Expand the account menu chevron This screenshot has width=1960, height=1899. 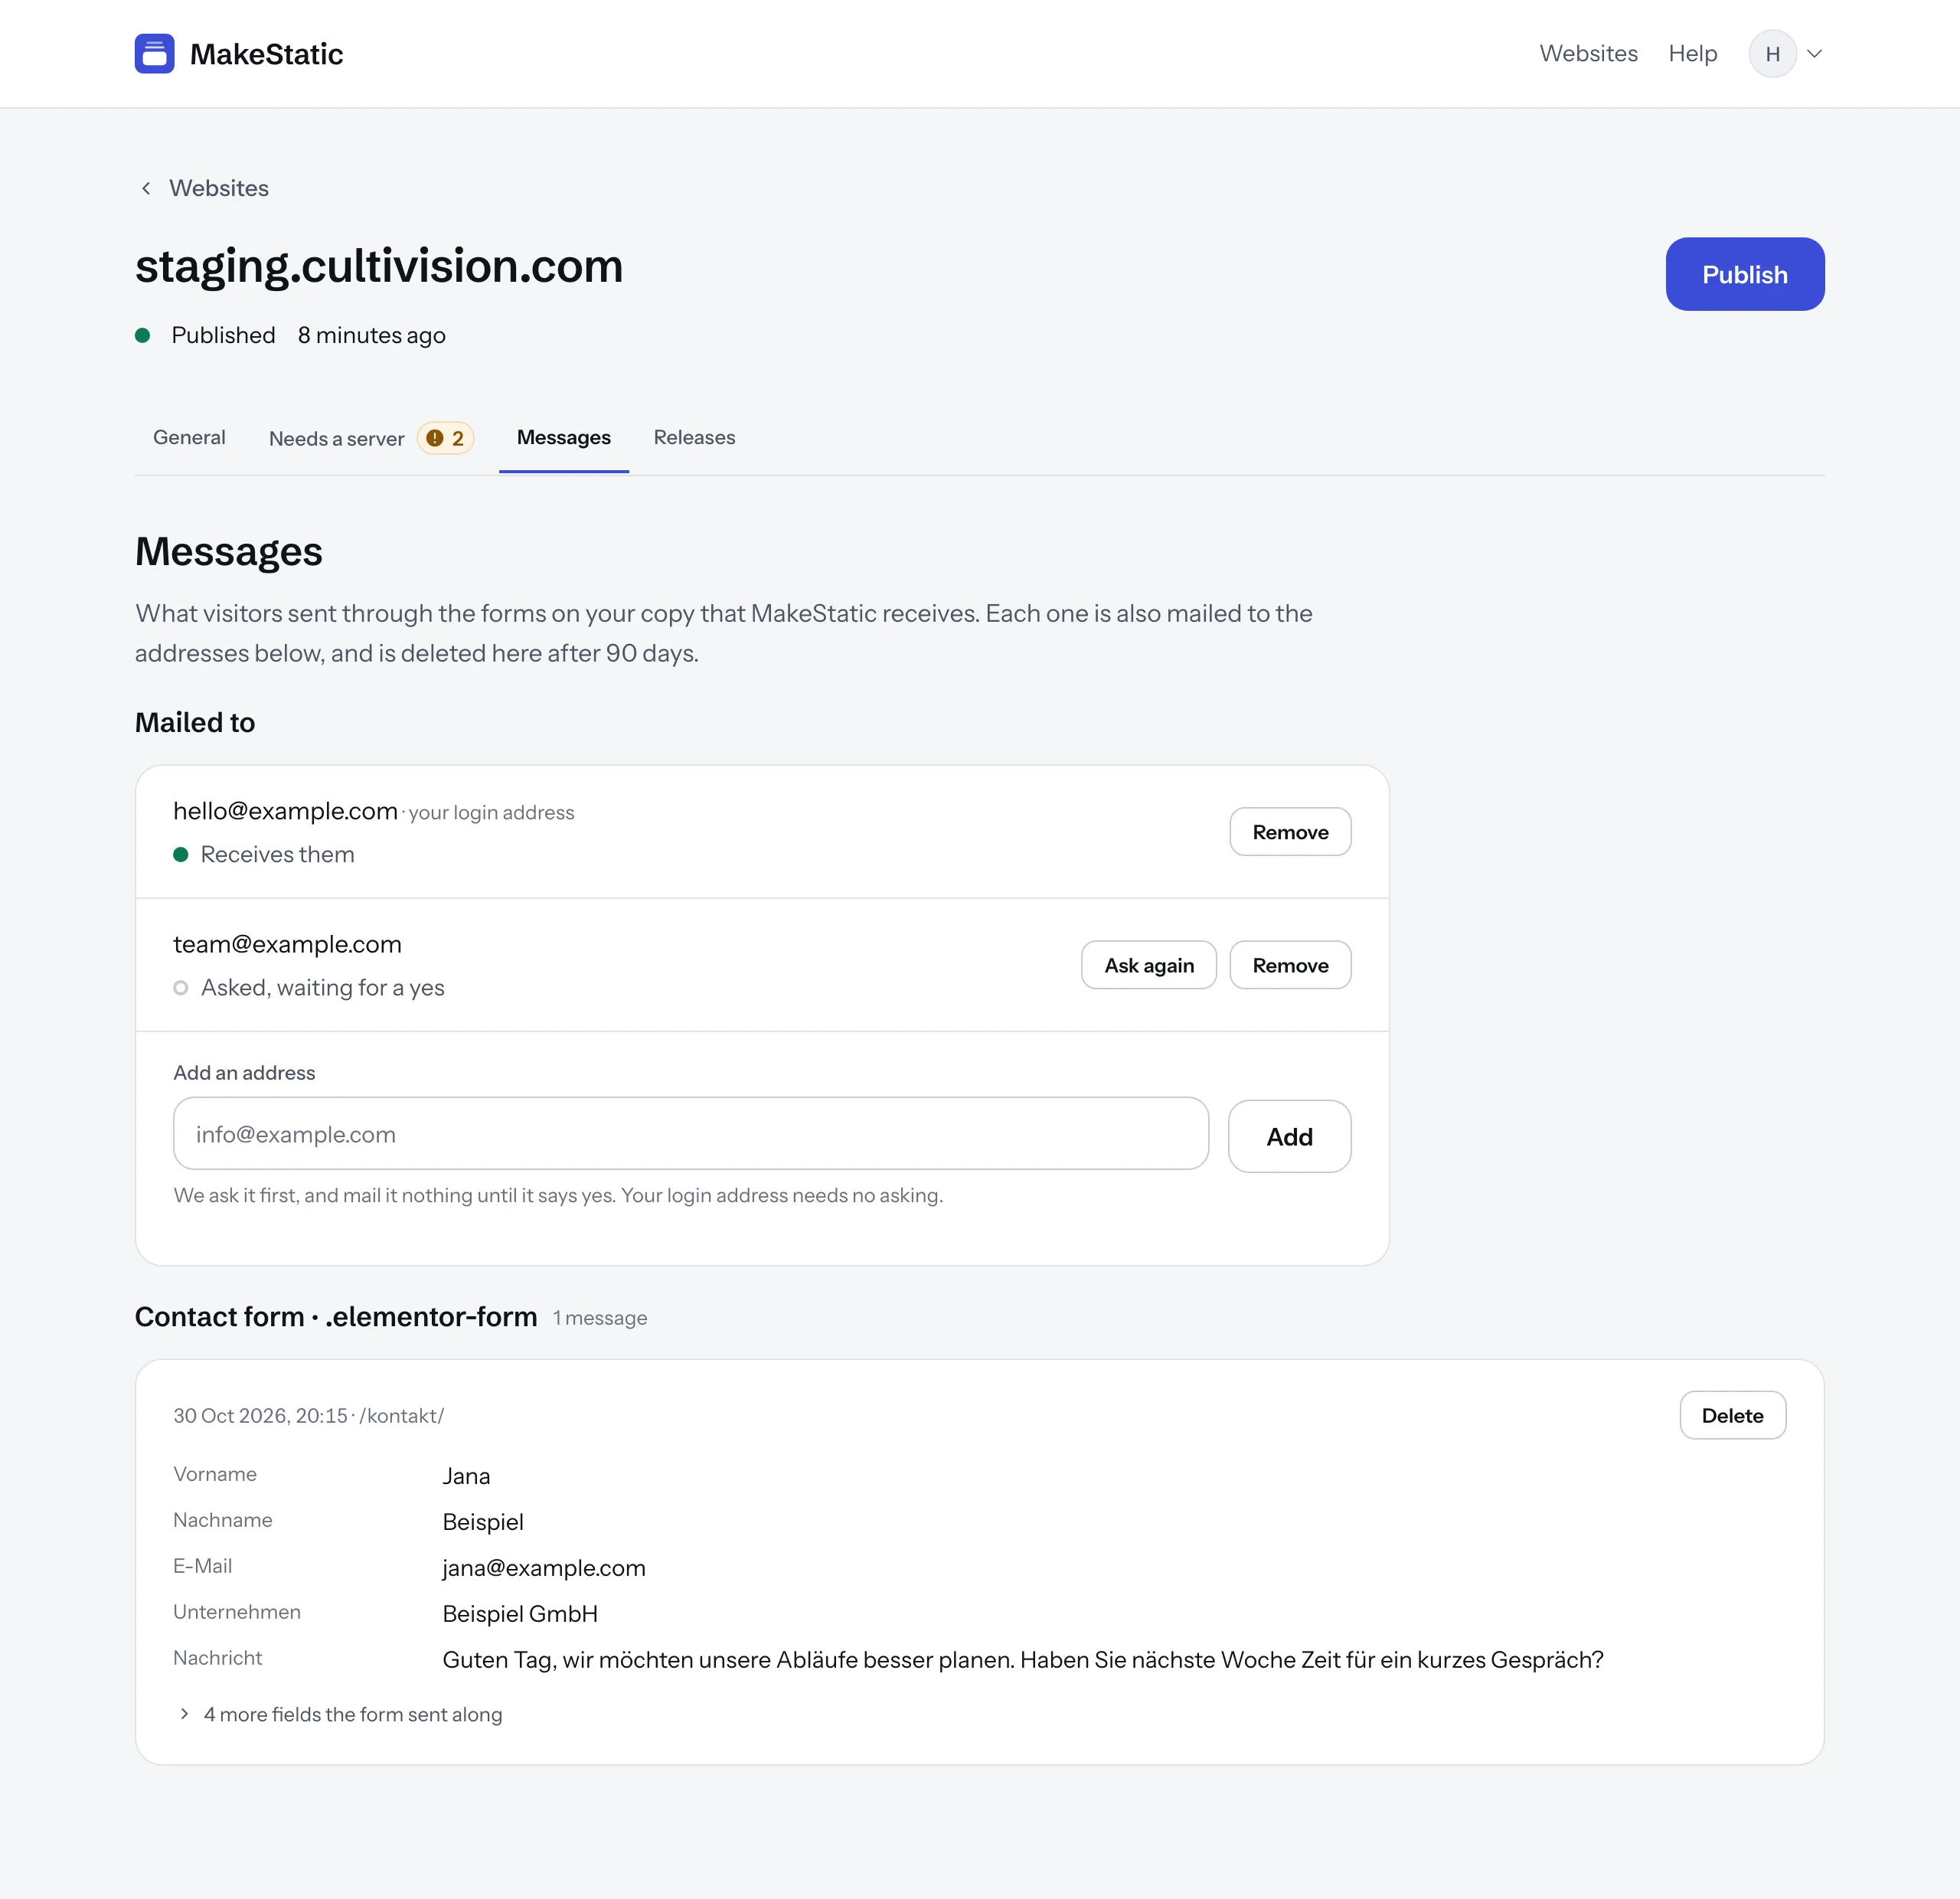[x=1814, y=54]
